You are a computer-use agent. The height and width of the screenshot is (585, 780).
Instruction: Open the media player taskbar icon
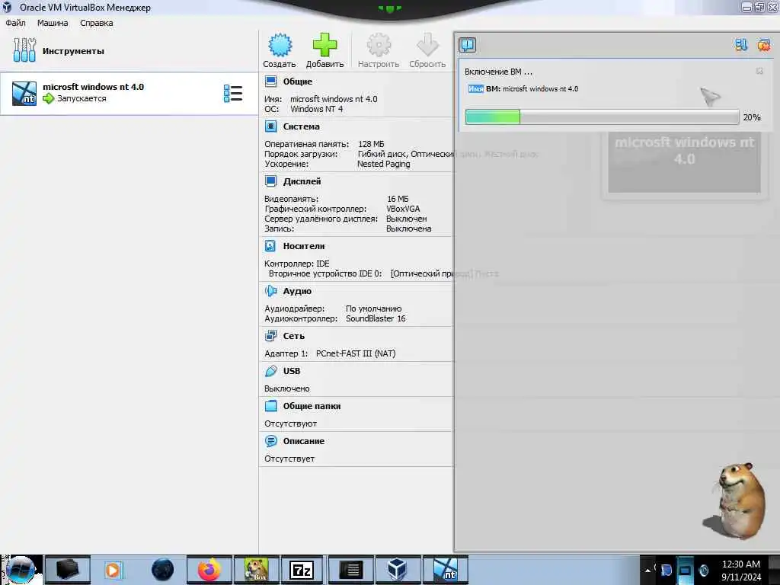(113, 570)
